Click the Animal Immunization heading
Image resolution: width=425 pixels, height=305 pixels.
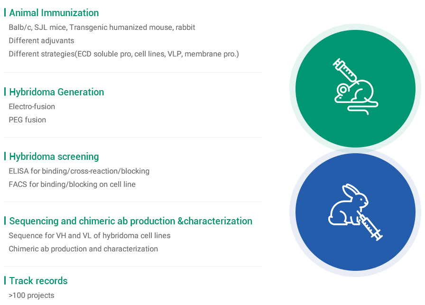54,13
